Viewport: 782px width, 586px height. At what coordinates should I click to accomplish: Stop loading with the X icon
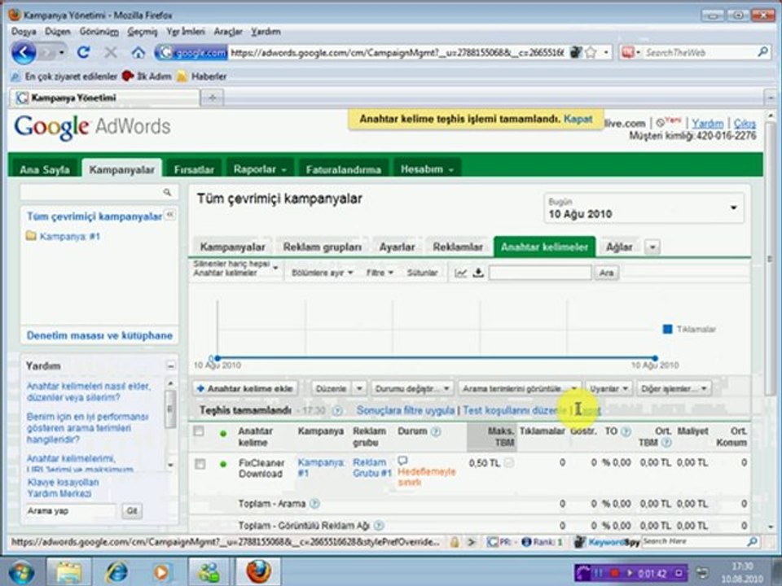click(111, 52)
